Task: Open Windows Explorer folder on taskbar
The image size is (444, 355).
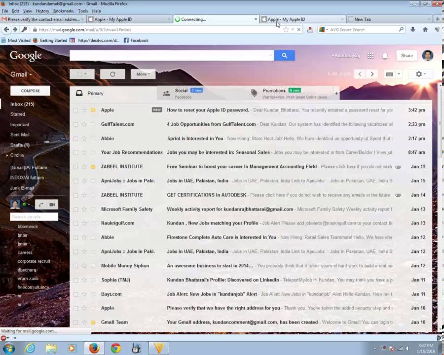Action: click(51, 348)
